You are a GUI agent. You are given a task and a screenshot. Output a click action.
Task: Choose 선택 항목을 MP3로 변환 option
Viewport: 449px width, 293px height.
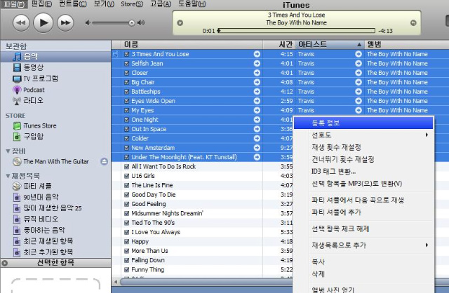[363, 184]
